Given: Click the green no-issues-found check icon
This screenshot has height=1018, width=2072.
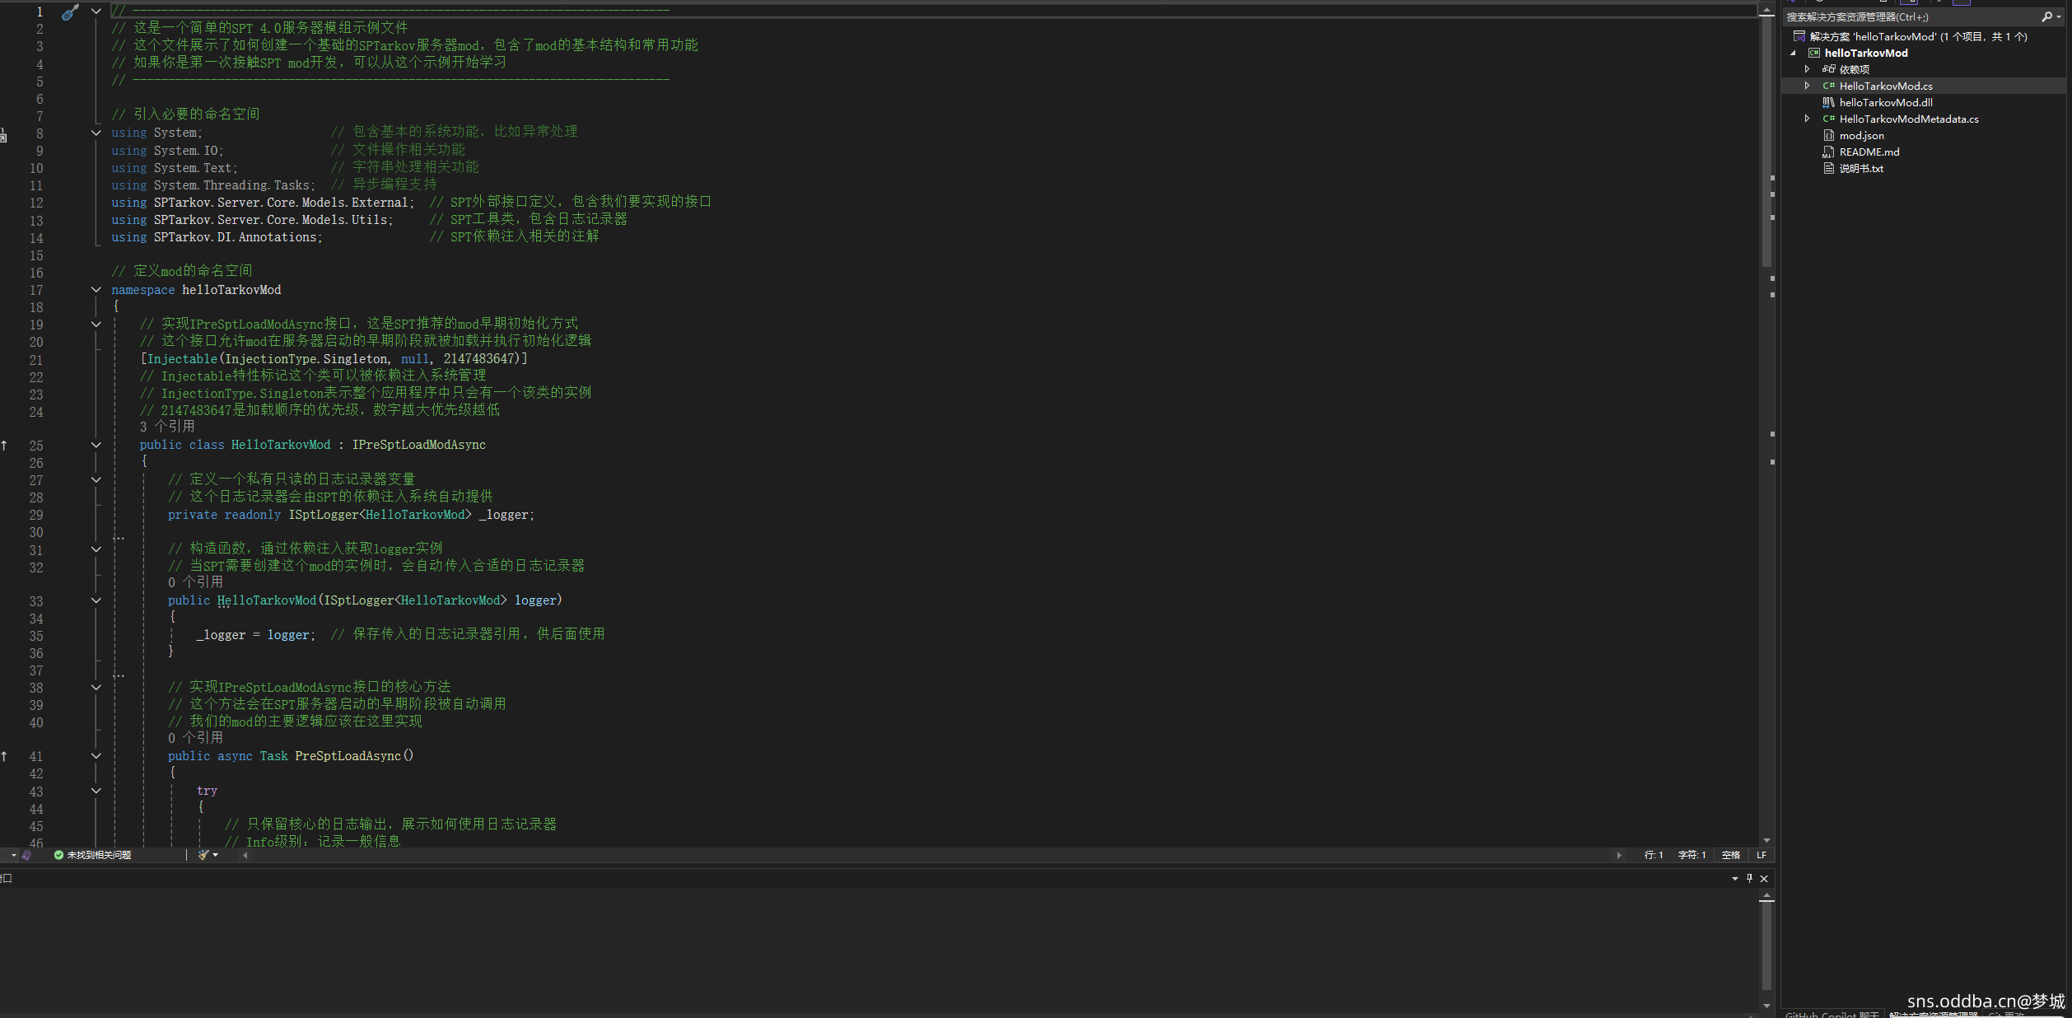Looking at the screenshot, I should click(x=58, y=855).
